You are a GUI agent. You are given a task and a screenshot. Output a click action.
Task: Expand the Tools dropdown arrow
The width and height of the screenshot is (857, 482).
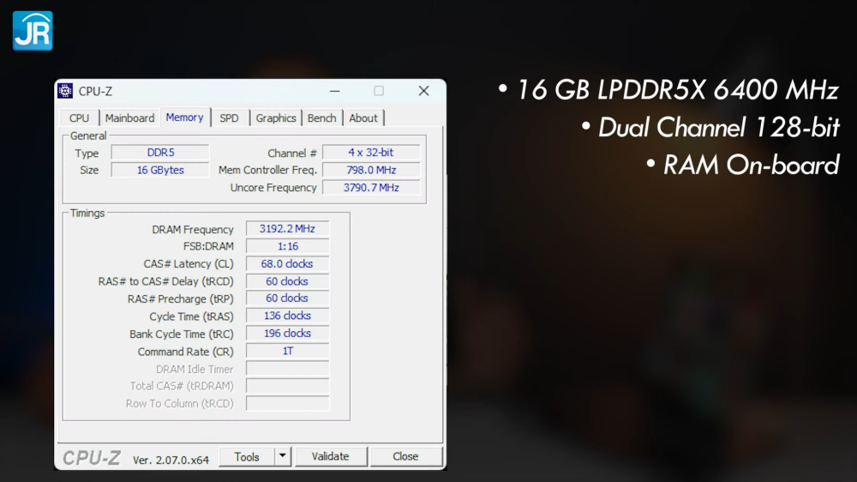(283, 456)
